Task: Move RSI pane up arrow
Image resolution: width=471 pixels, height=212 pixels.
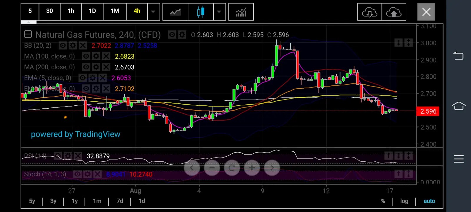Action: click(x=388, y=156)
